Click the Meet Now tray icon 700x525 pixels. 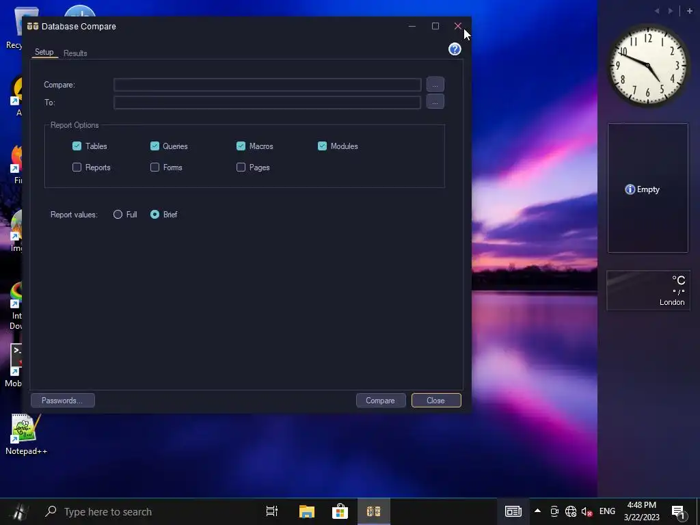coord(554,511)
